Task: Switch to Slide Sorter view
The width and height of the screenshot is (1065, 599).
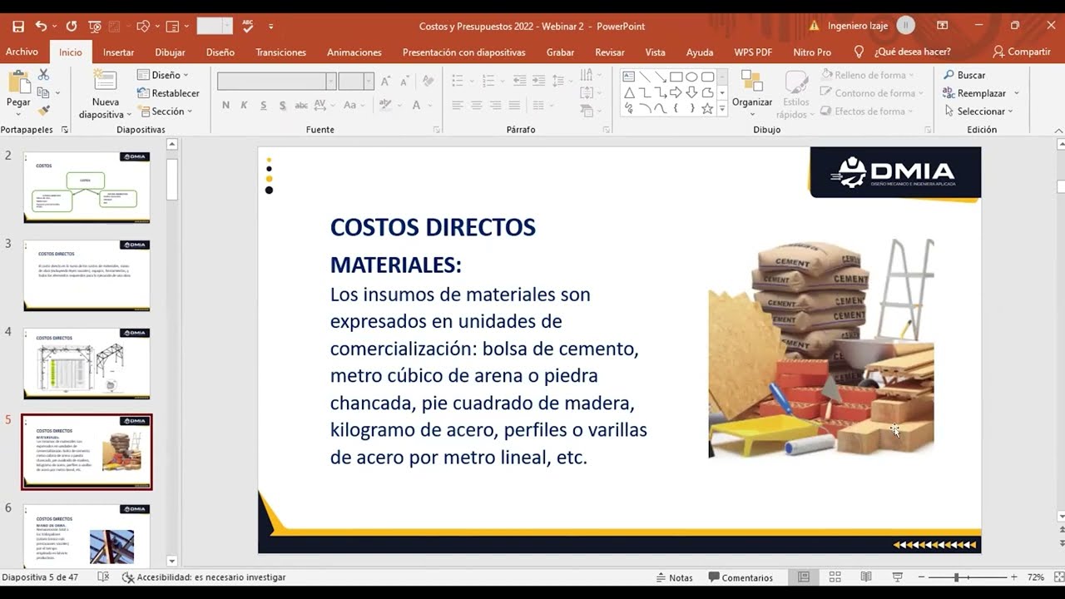Action: [x=835, y=577]
